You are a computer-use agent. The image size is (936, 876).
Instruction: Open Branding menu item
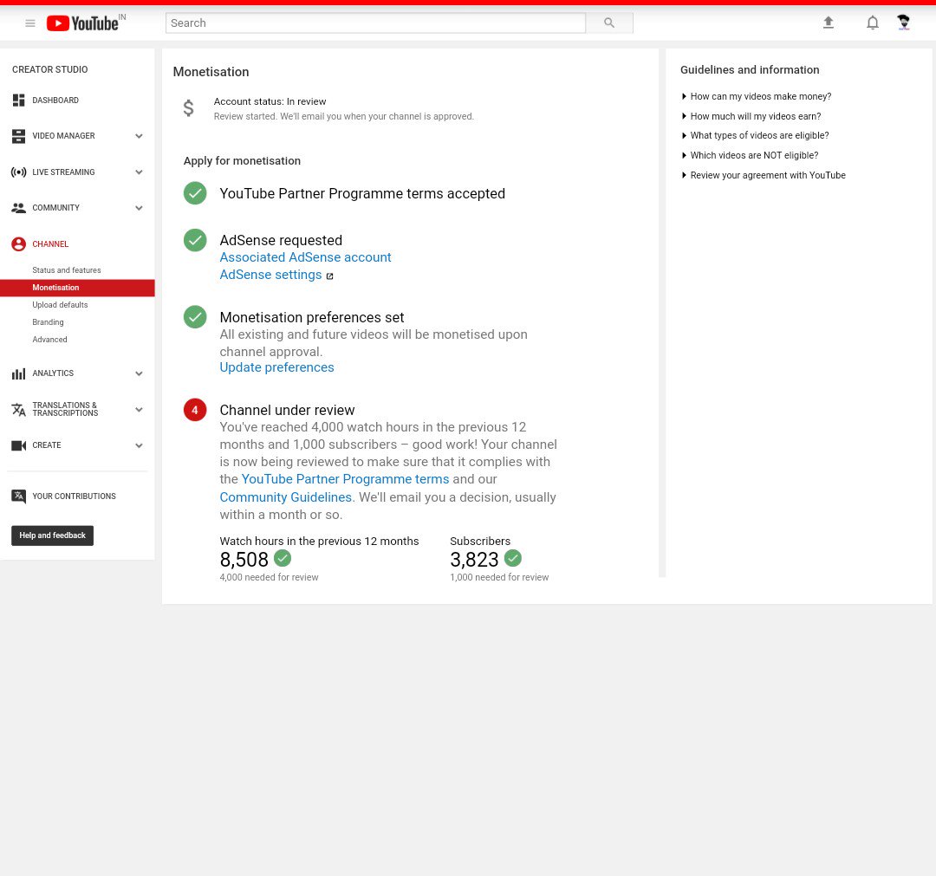[x=48, y=322]
